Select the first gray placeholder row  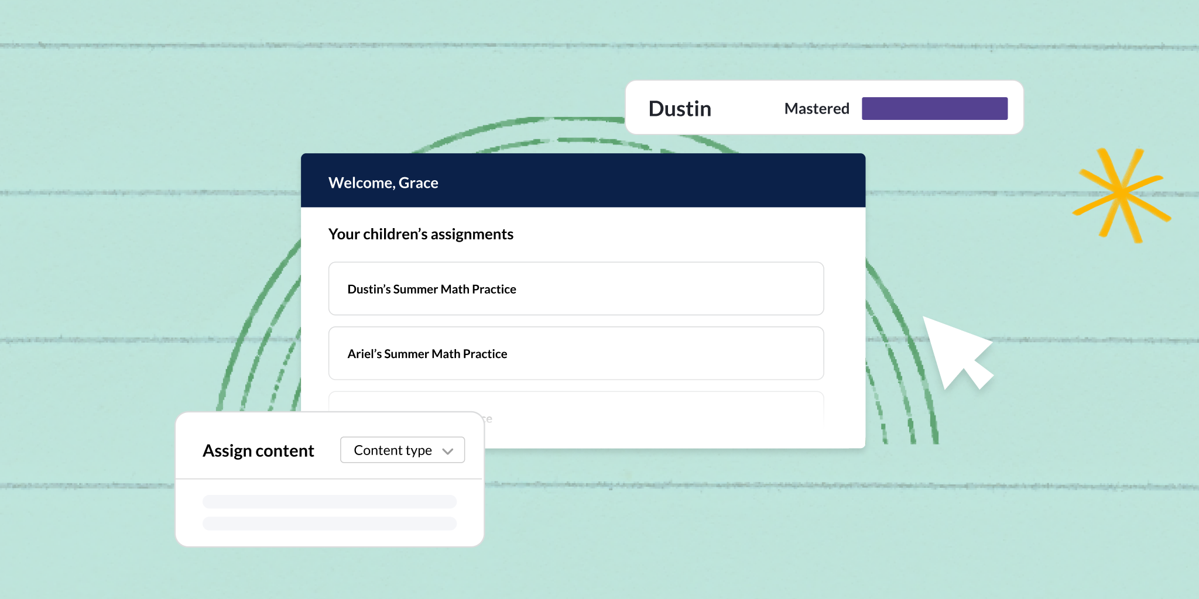point(329,501)
